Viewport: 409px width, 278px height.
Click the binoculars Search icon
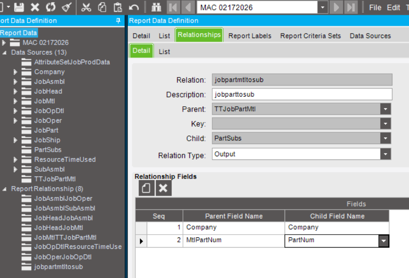point(156,7)
